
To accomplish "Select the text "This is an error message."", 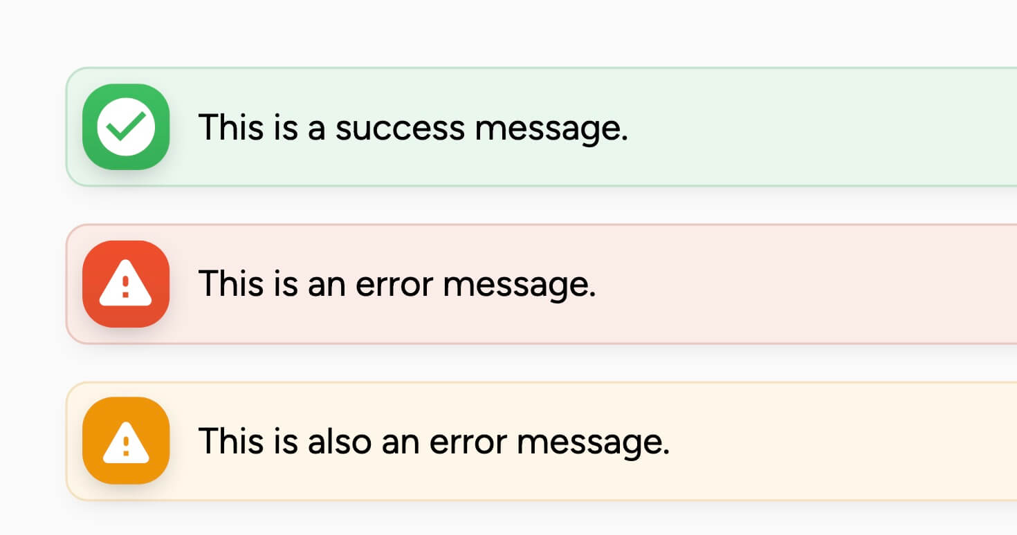I will pyautogui.click(x=397, y=284).
